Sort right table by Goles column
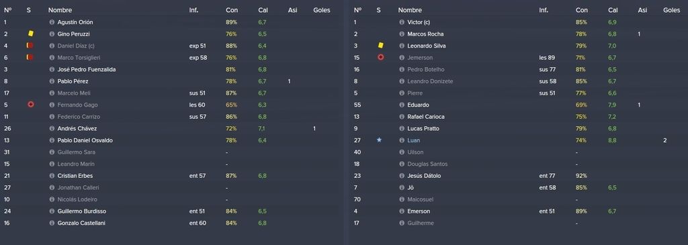The height and width of the screenshot is (245, 688). [671, 10]
